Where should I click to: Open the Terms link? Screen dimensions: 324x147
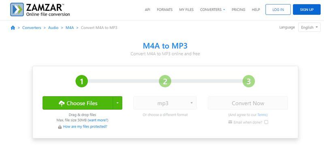262,115
